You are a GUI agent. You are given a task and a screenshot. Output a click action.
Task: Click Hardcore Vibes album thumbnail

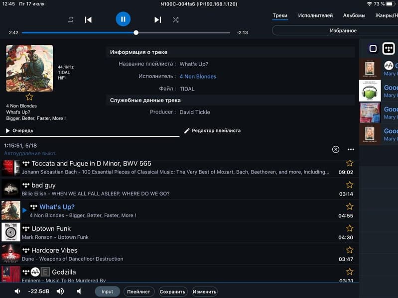[10, 254]
